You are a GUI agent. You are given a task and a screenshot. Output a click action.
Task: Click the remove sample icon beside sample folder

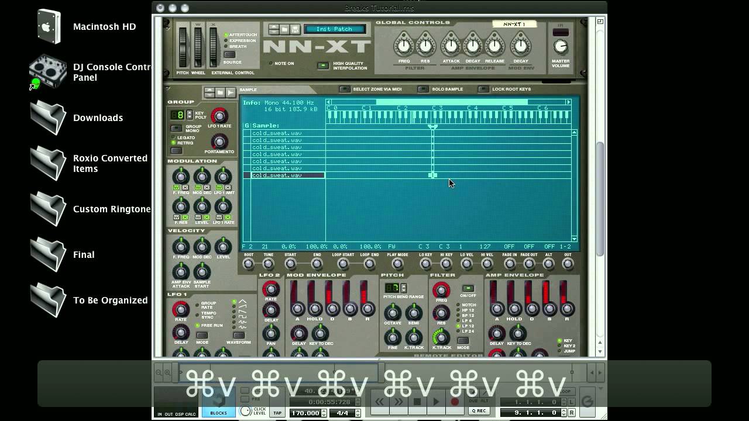click(231, 92)
